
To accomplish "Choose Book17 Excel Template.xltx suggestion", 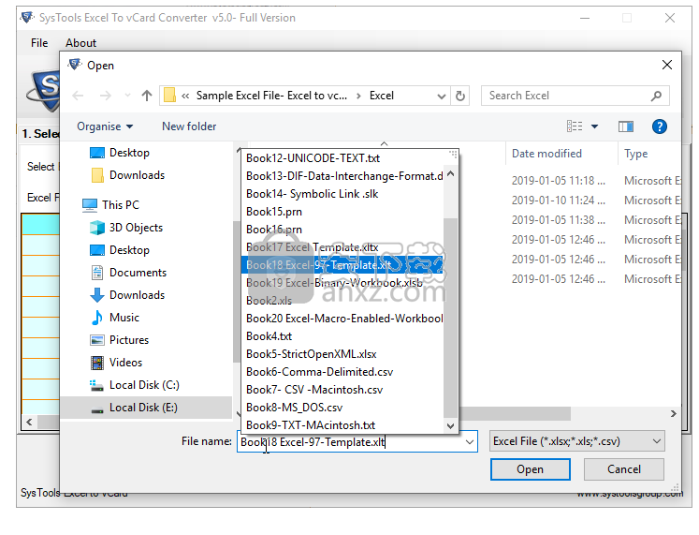I will pos(342,247).
